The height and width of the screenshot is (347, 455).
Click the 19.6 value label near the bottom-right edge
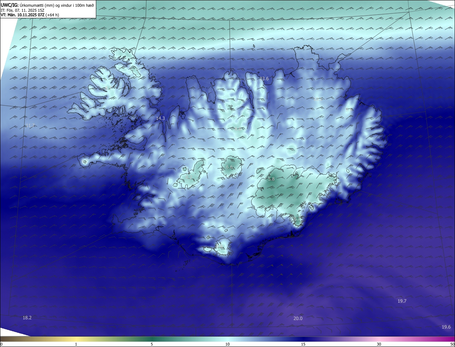(446, 327)
